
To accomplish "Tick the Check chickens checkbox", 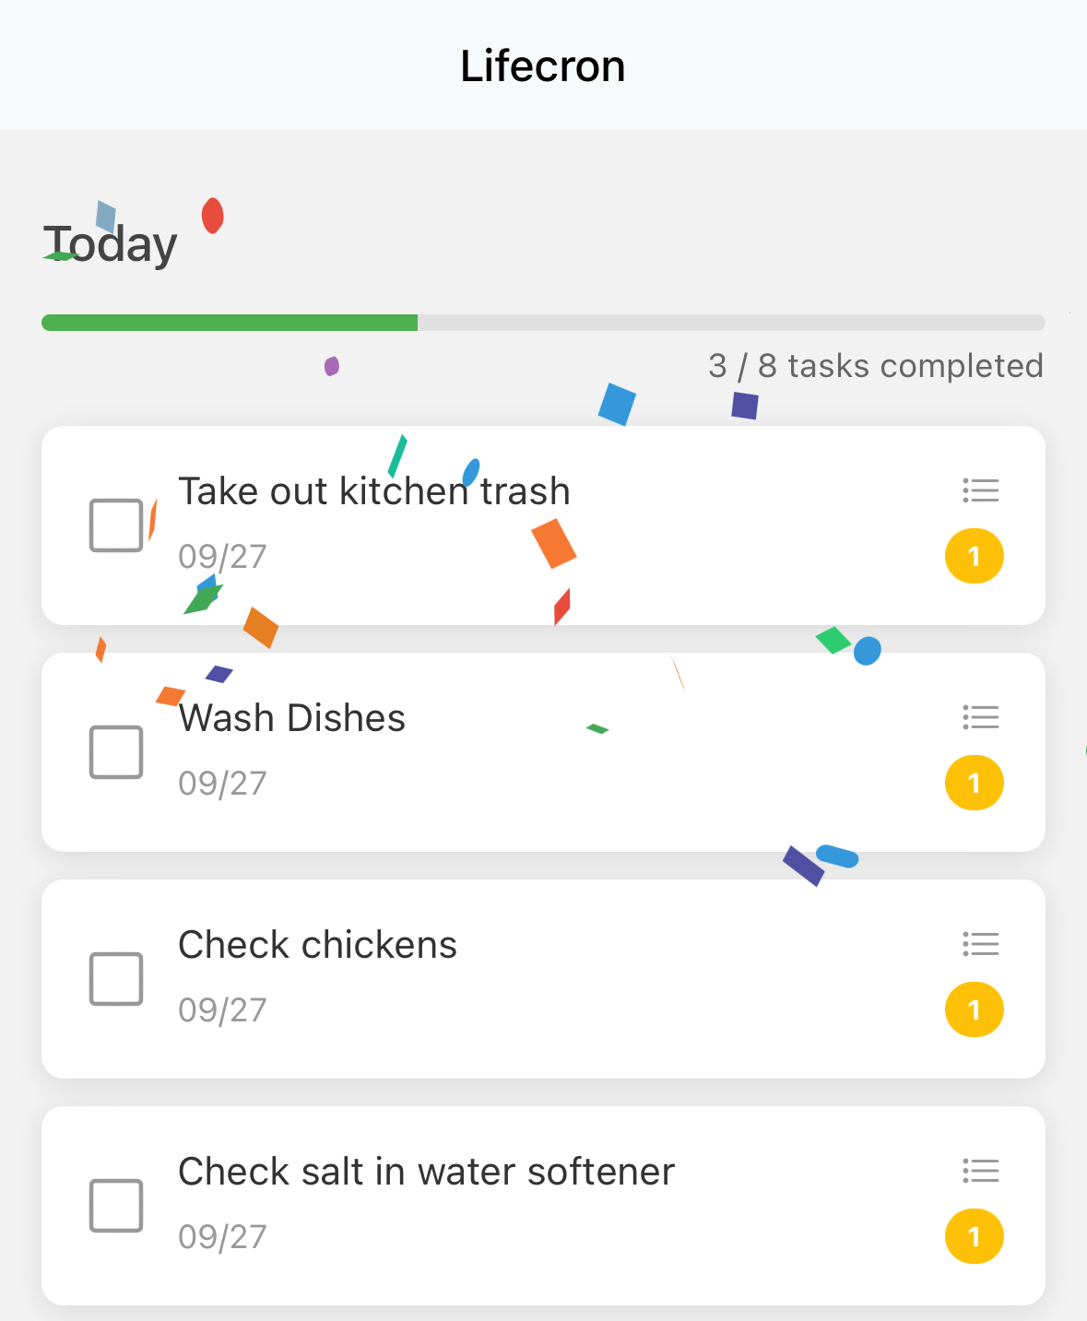I will [x=116, y=979].
